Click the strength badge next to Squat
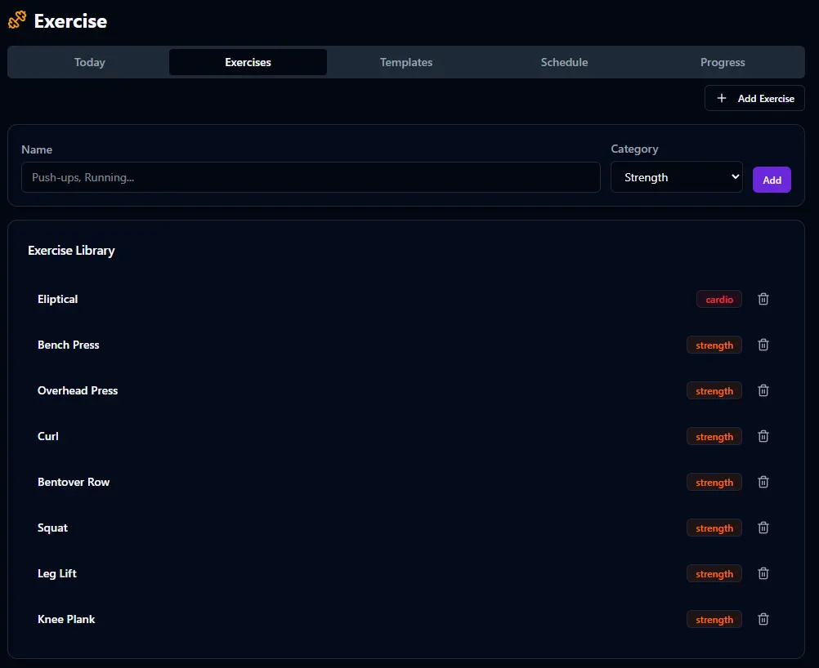The width and height of the screenshot is (819, 668). [714, 528]
